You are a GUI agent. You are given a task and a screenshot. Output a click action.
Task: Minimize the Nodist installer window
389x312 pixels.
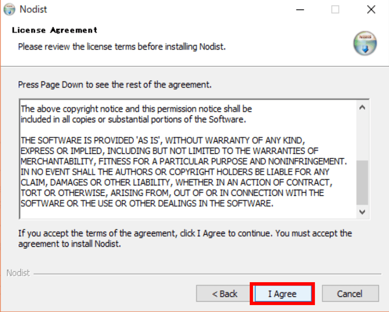point(300,10)
